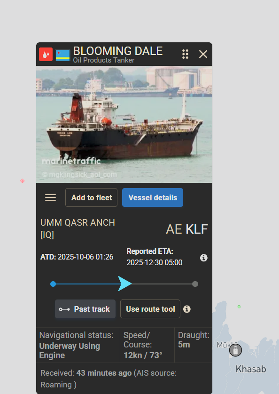The width and height of the screenshot is (279, 394).
Task: Click the UMM QASR ANCH [IQ] departure port
Action: point(77,229)
